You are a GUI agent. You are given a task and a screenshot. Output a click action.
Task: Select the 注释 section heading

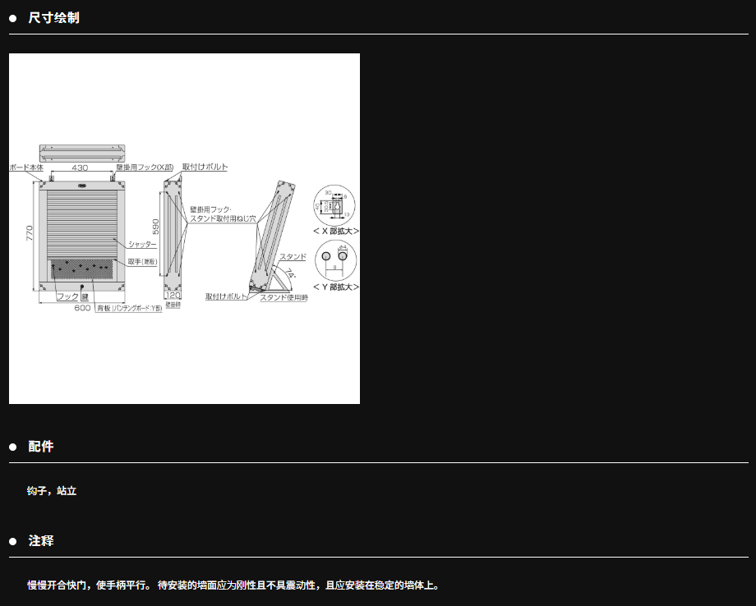pyautogui.click(x=41, y=541)
